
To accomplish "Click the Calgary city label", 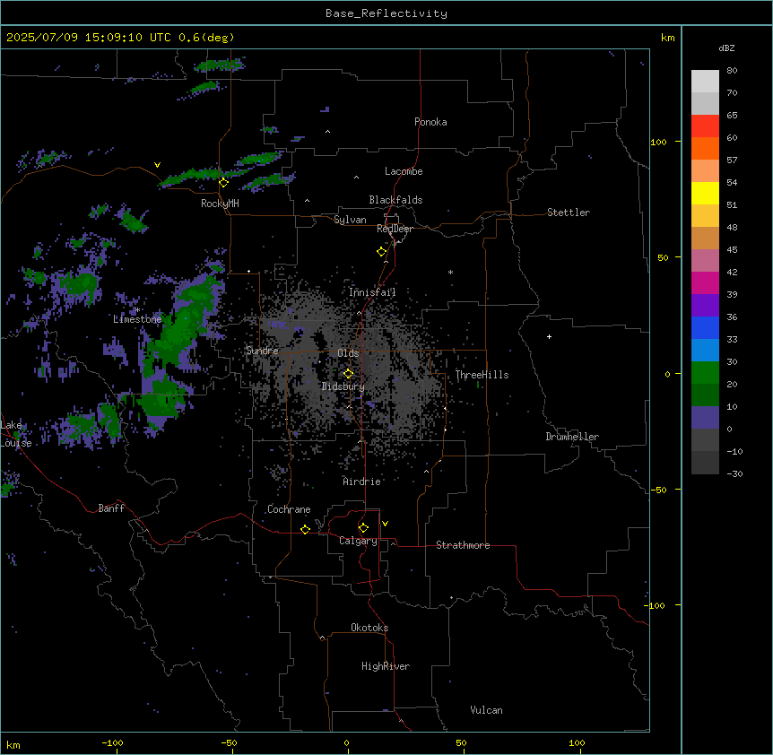I will point(358,541).
